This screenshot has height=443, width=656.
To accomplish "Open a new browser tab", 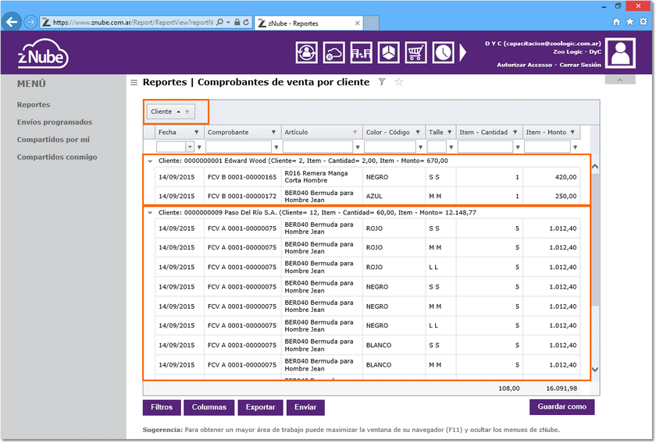I will [x=372, y=23].
